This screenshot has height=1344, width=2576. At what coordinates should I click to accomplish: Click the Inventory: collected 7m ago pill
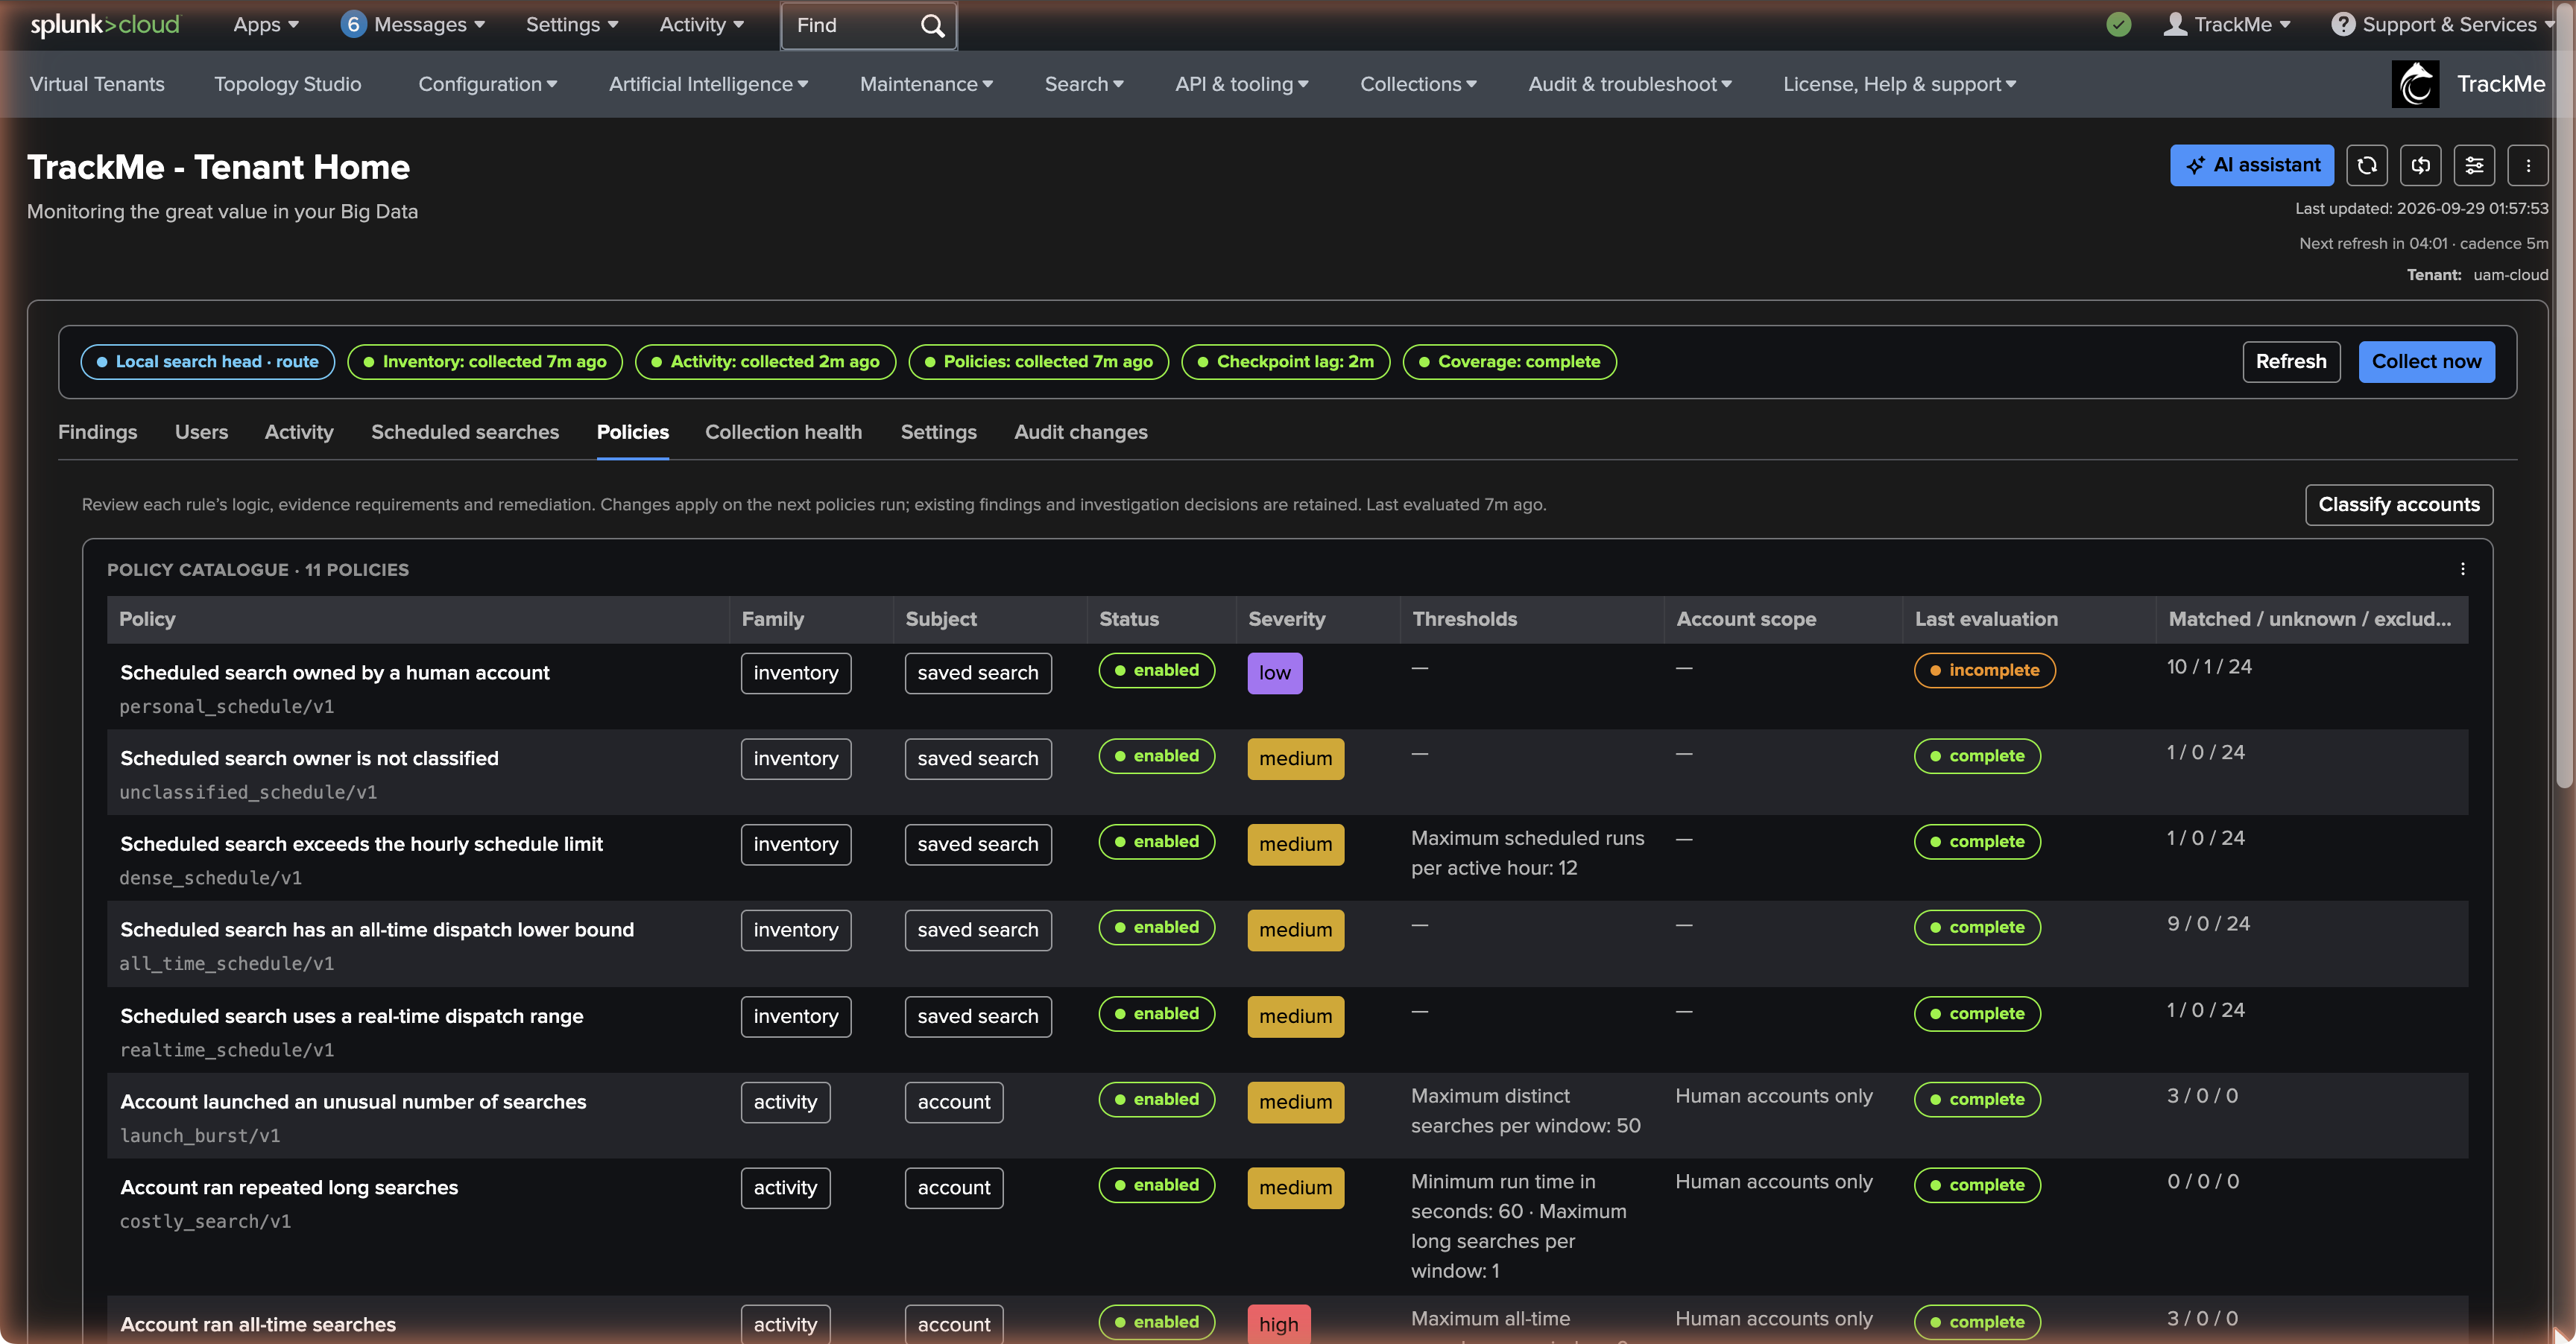485,362
